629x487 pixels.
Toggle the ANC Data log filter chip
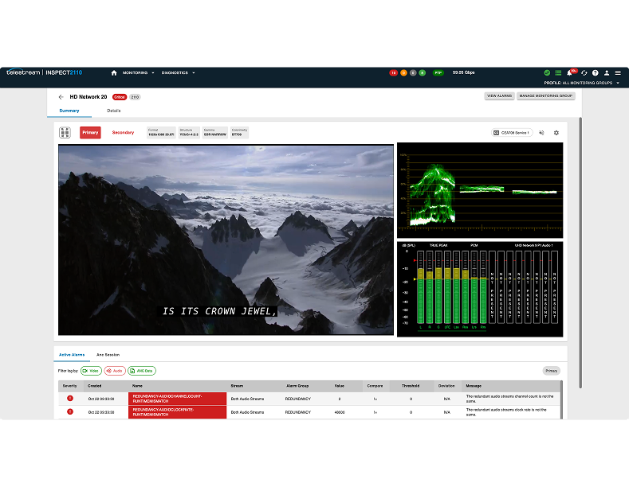pyautogui.click(x=142, y=371)
